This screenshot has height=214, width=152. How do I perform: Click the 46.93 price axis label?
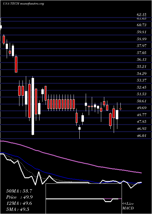tap(141, 129)
